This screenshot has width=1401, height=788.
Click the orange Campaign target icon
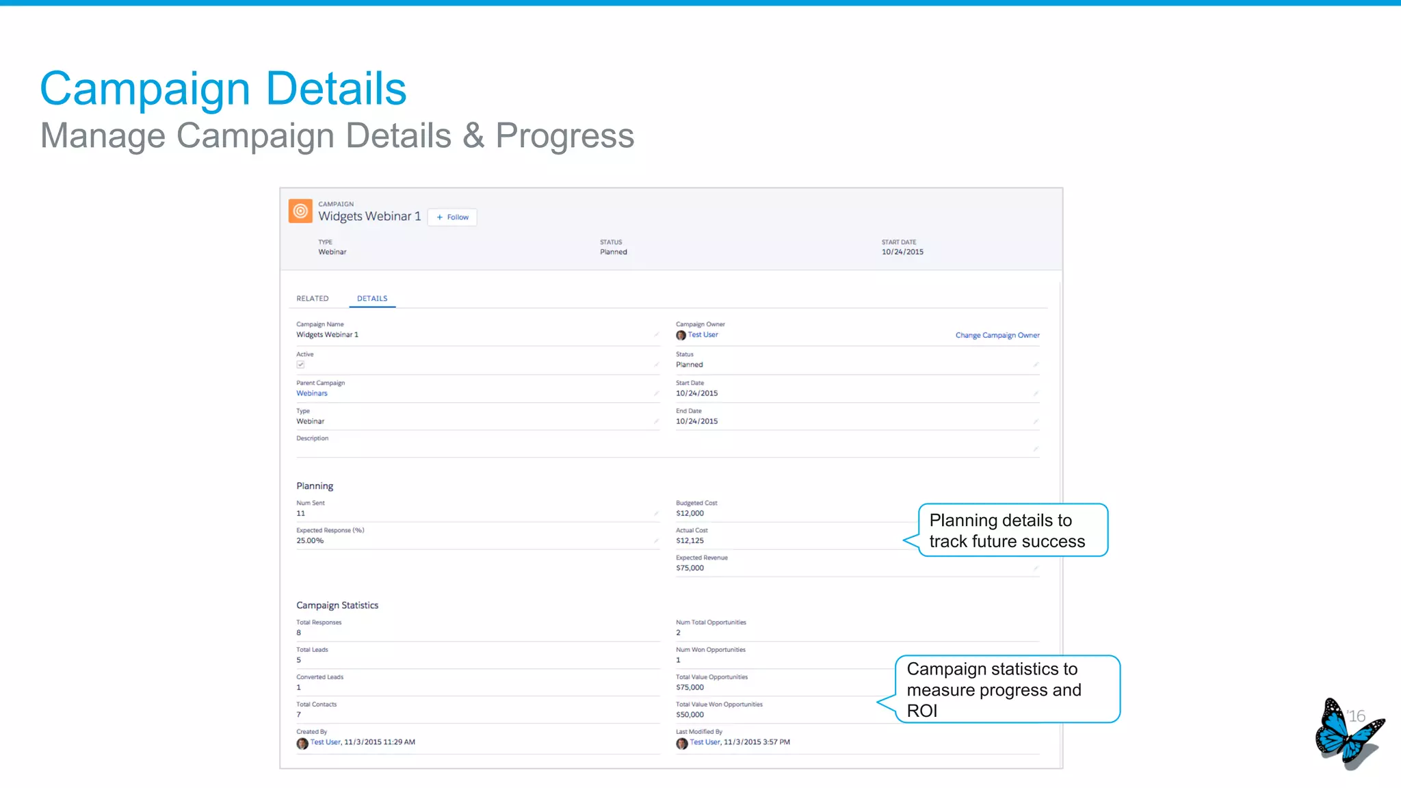(x=300, y=211)
